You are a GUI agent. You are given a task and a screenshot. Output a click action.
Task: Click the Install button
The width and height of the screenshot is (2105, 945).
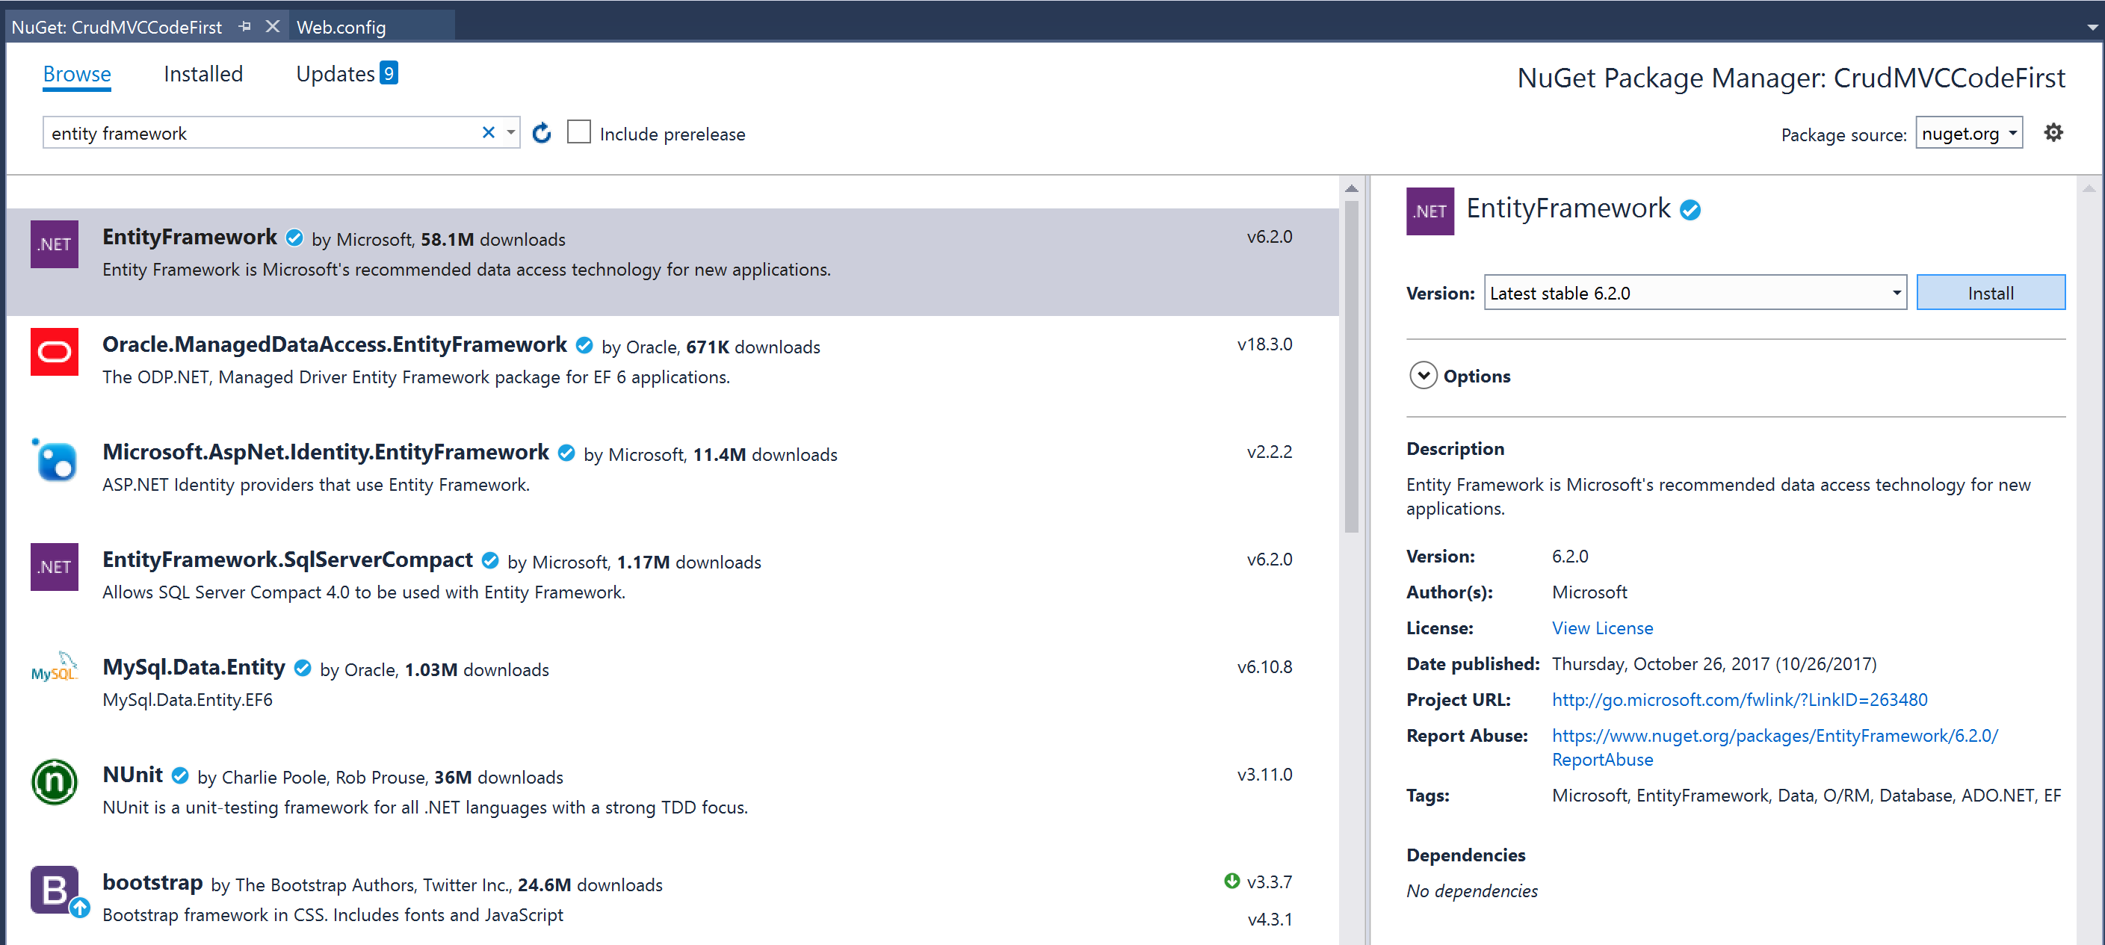point(1990,294)
